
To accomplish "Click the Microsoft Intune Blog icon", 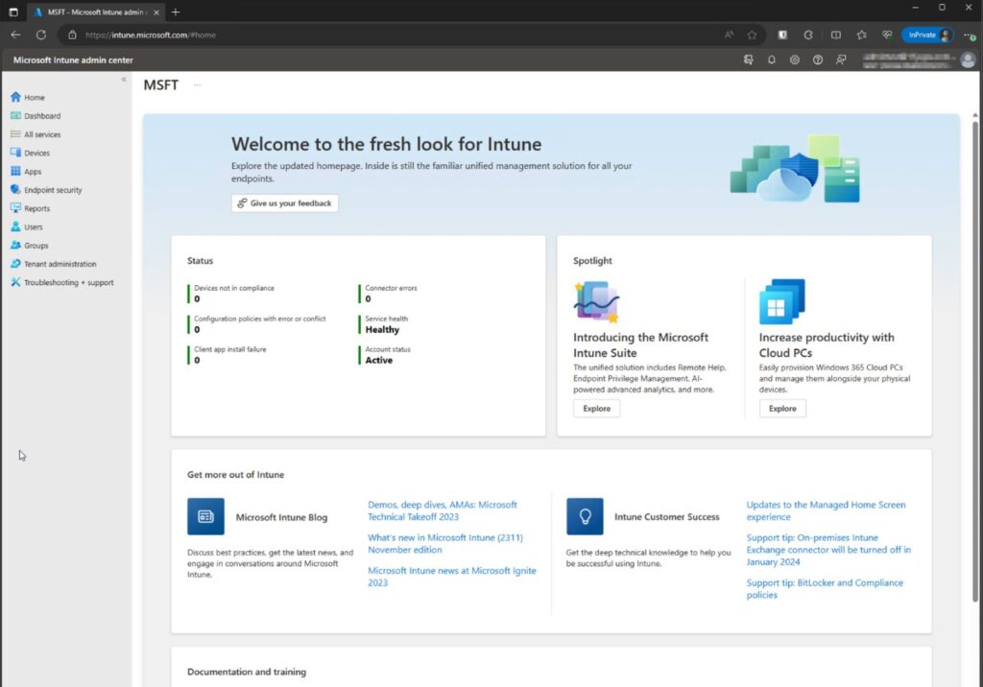I will click(205, 516).
